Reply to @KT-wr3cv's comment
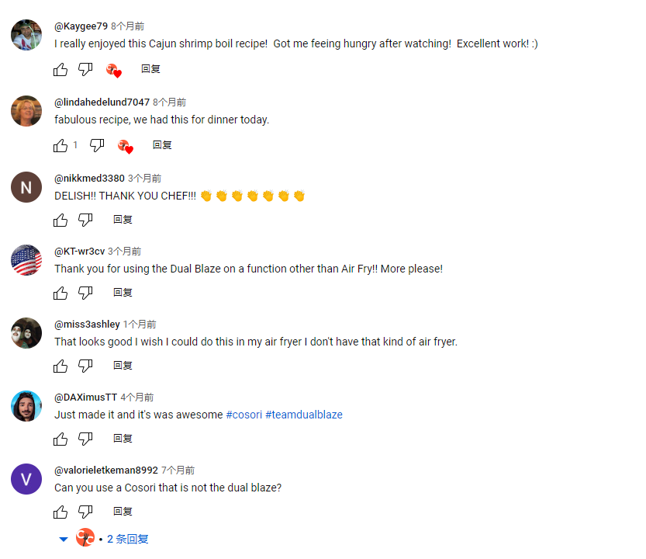This screenshot has width=646, height=559. coord(123,293)
